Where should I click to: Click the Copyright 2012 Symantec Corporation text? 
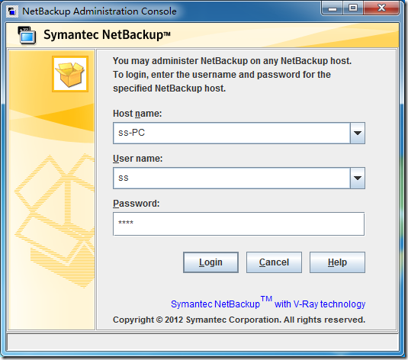coord(239,320)
